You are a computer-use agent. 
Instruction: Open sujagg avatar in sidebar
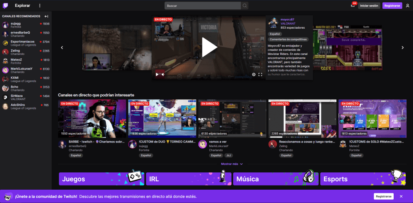tap(5, 25)
